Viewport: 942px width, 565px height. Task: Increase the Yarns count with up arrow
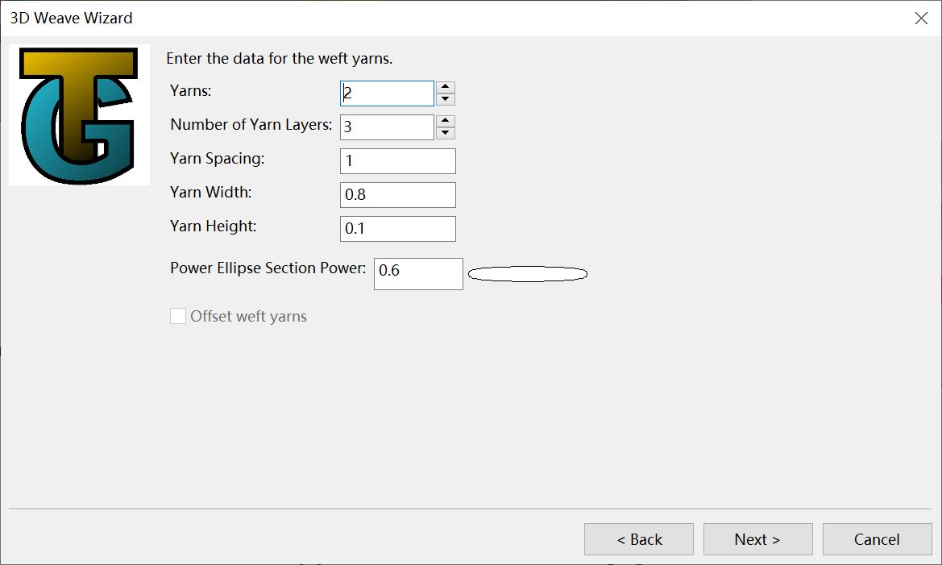coord(446,88)
